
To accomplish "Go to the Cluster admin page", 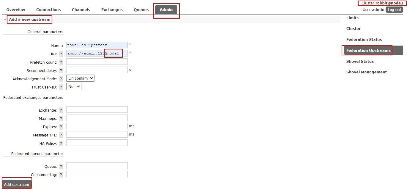I will tap(353, 28).
